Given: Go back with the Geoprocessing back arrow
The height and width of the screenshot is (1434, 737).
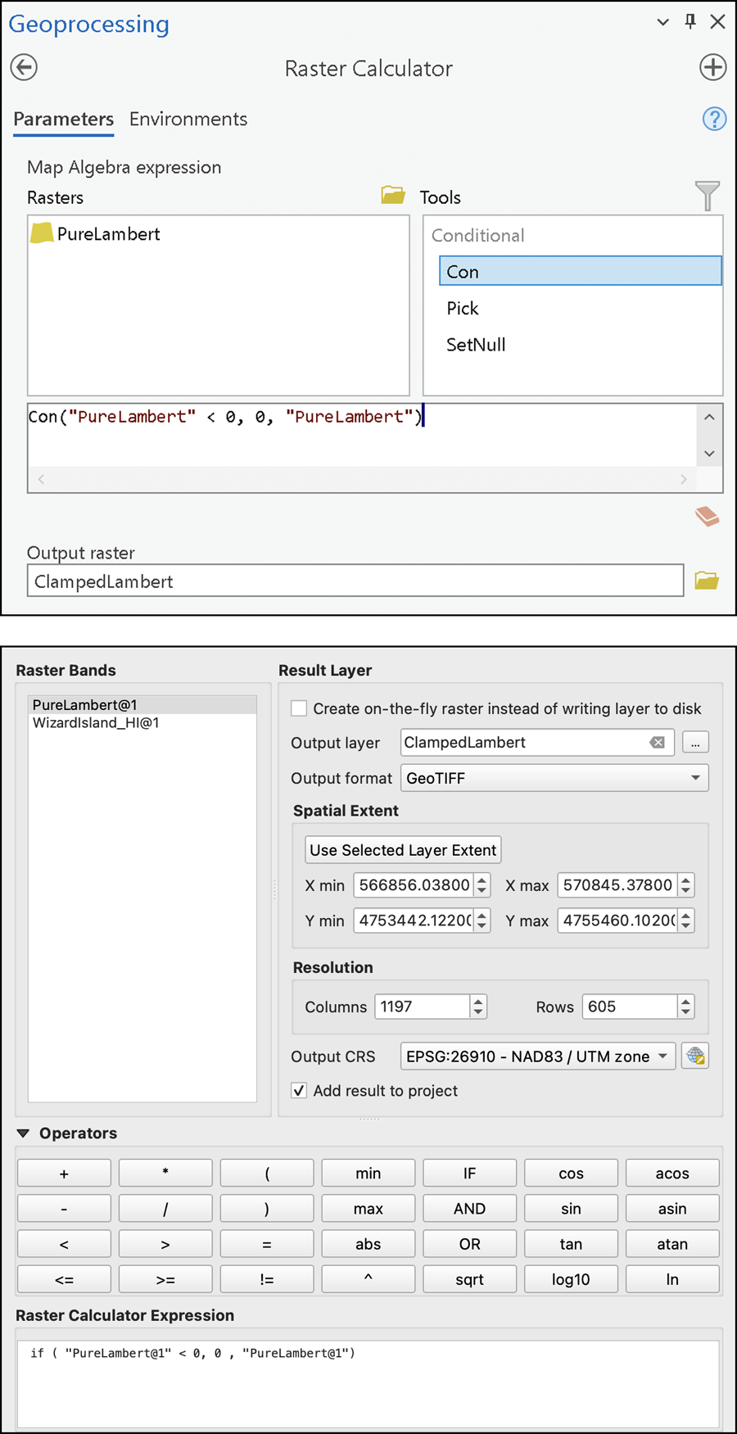Looking at the screenshot, I should point(24,67).
